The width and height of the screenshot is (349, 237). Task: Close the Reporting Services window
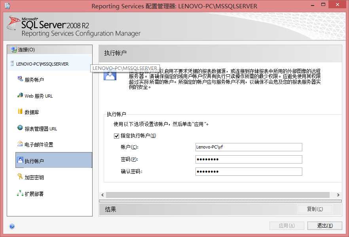[x=338, y=5]
